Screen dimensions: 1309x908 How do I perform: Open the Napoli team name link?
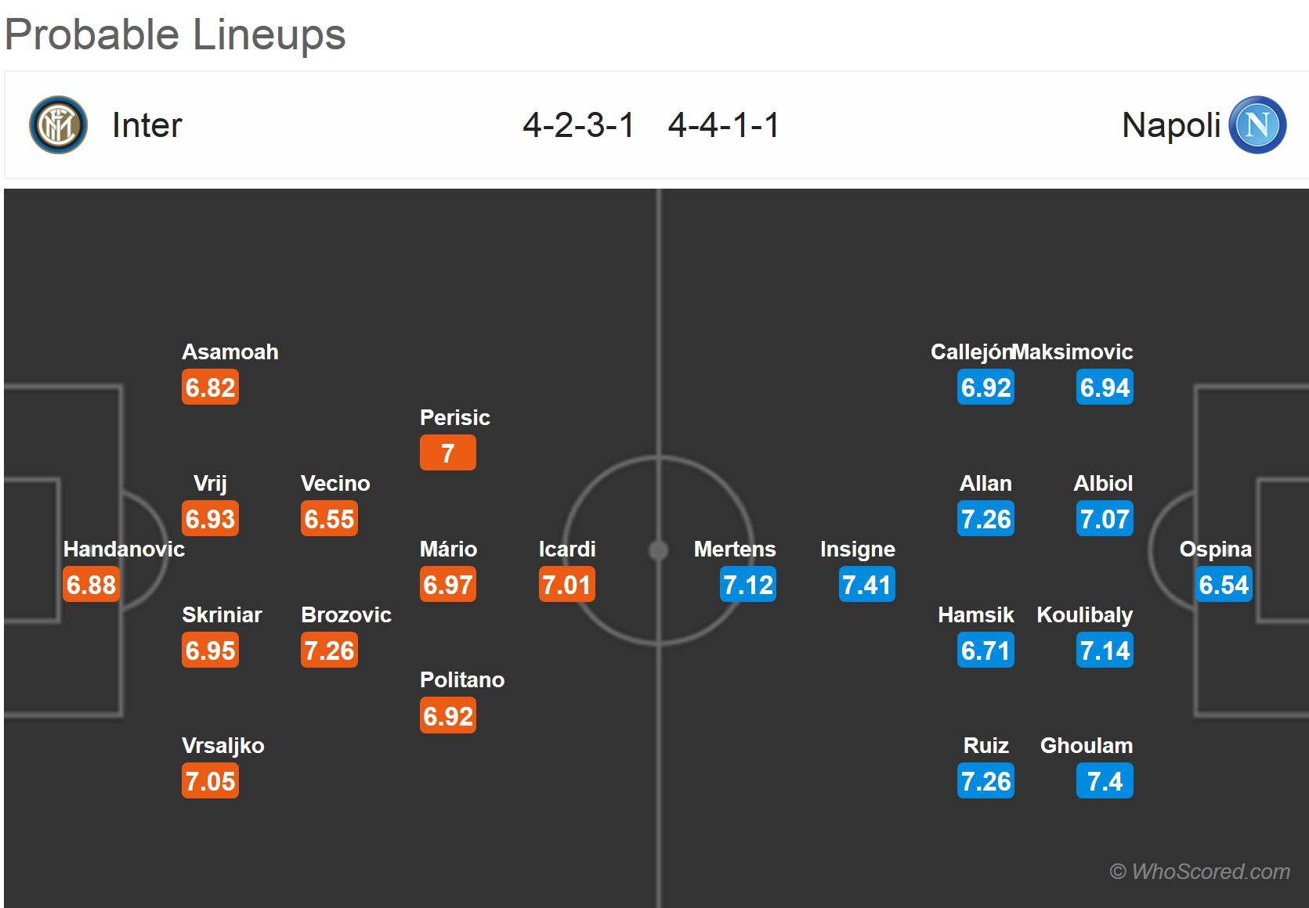click(1170, 125)
